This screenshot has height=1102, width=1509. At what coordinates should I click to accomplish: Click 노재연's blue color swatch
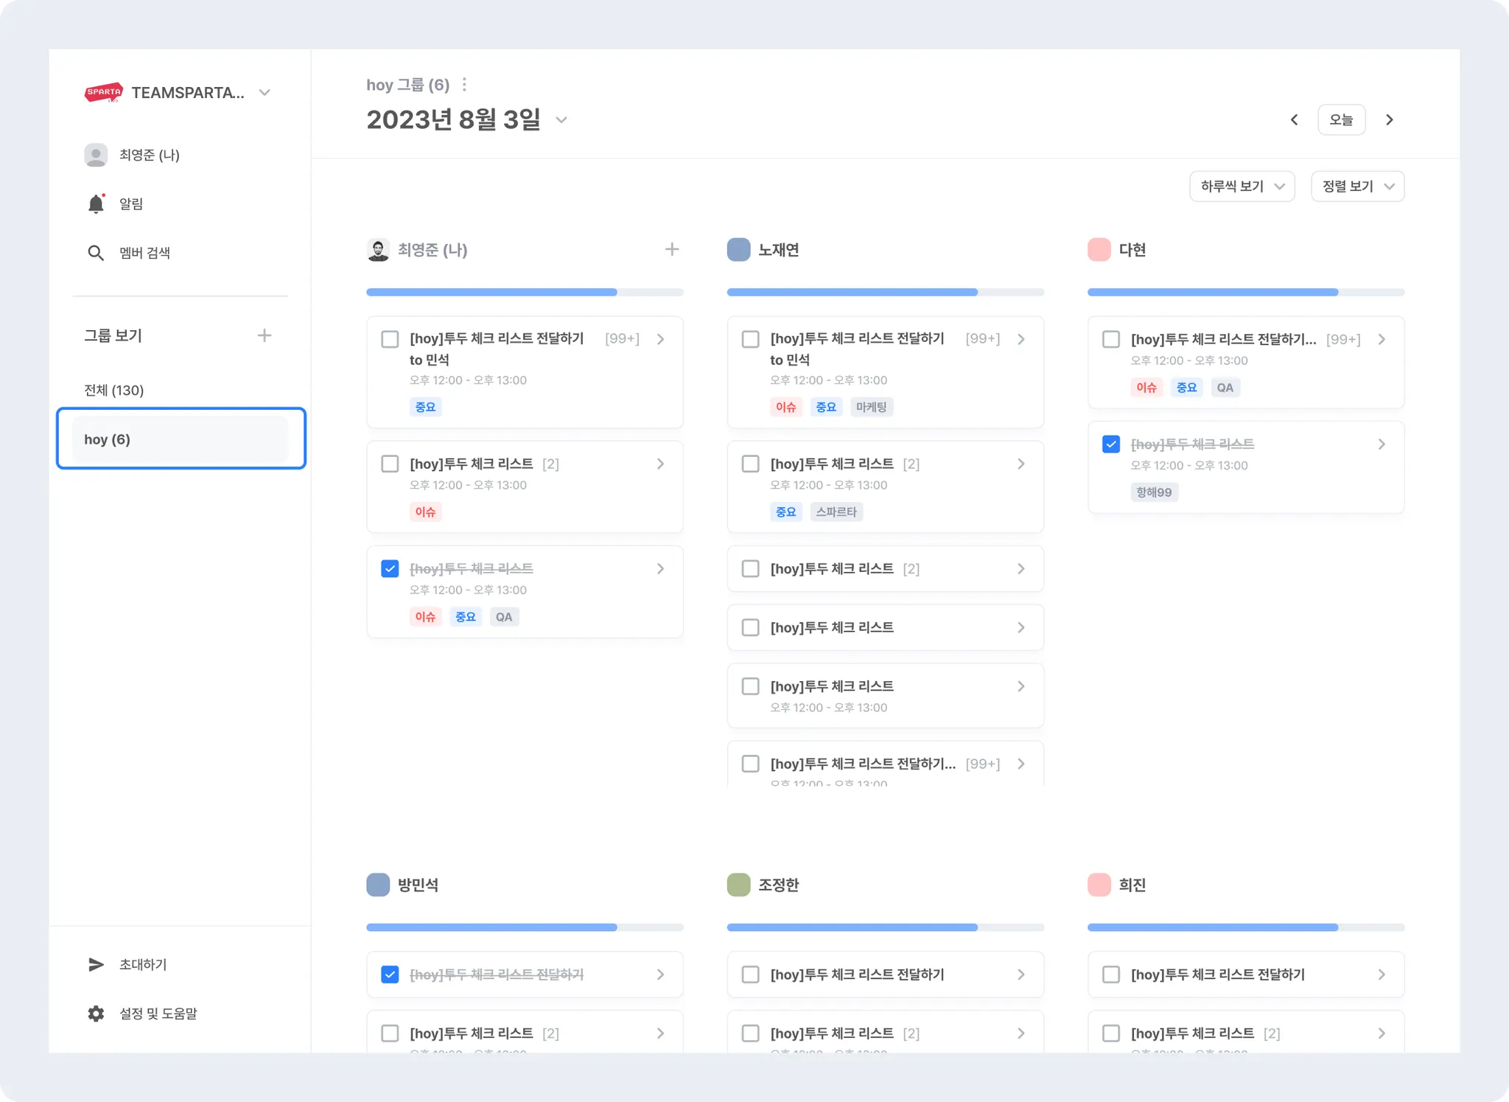tap(738, 250)
